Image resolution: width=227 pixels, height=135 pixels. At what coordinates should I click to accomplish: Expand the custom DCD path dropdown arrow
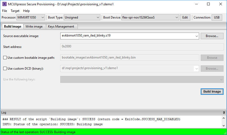pos(196,69)
